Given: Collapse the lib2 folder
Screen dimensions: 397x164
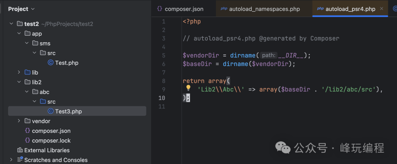Looking at the screenshot, I should (19, 82).
